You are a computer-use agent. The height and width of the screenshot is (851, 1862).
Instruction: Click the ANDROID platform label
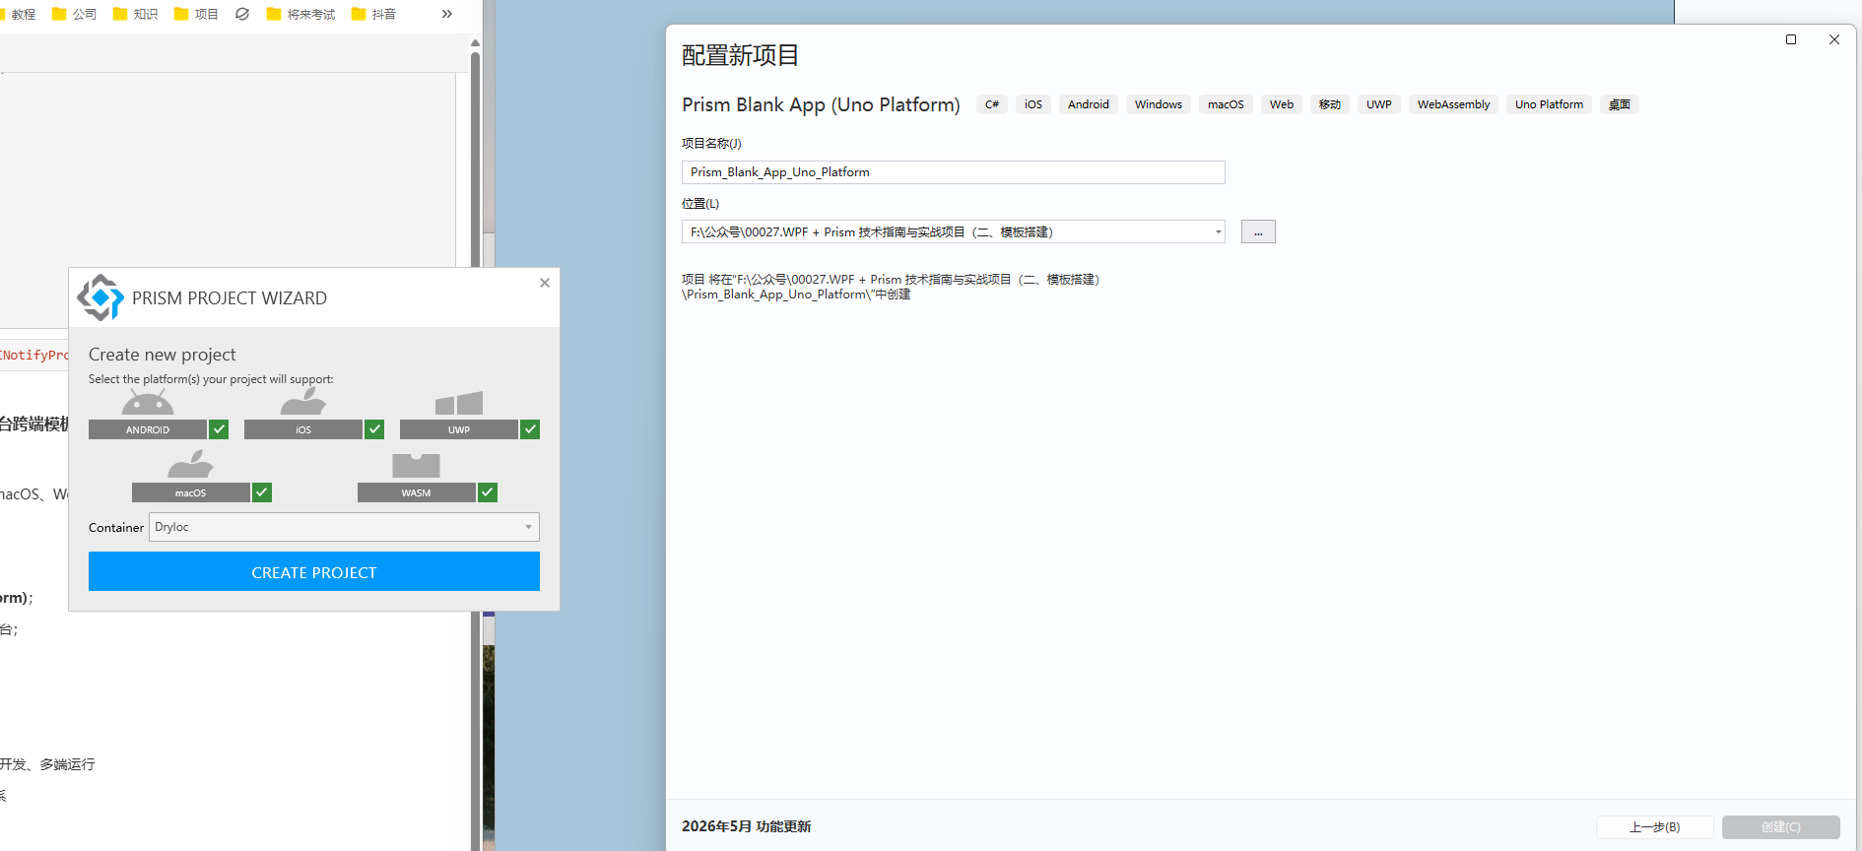click(x=148, y=429)
